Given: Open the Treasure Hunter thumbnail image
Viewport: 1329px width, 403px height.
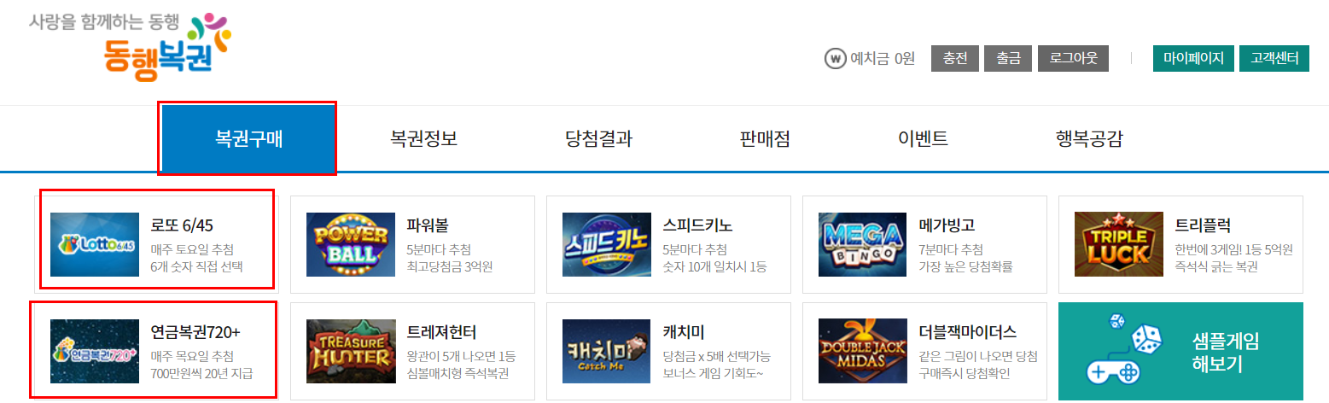Looking at the screenshot, I should pyautogui.click(x=351, y=351).
